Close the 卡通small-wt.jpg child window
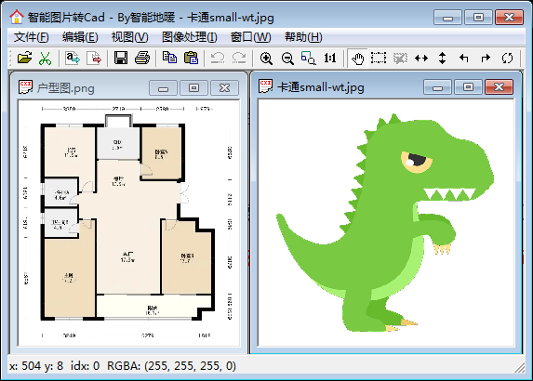Screen dimensions: 533x381 point(499,87)
